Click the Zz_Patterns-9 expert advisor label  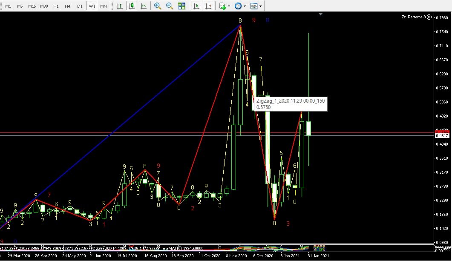[x=414, y=17]
